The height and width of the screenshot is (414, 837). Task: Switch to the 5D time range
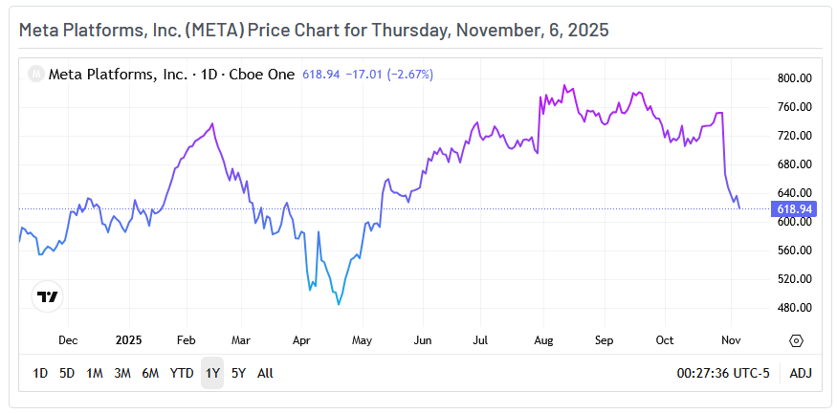[x=67, y=373]
